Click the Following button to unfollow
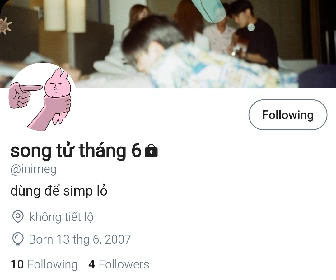The height and width of the screenshot is (280, 336). 288,115
